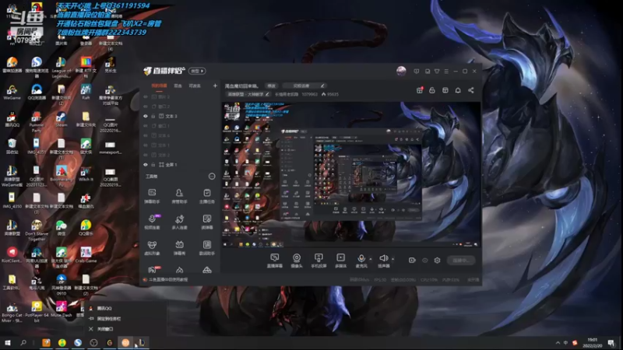Switch to the third scene tab
This screenshot has width=623, height=350.
[195, 86]
